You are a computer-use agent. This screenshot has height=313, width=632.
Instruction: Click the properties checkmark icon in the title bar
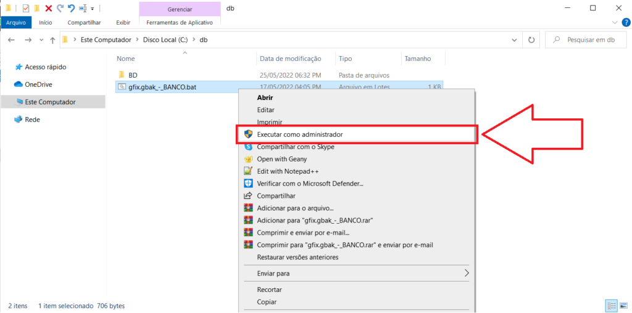coord(25,9)
